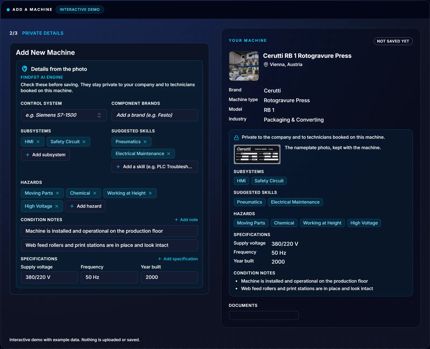Click the Add a skill input field
This screenshot has width=430, height=349.
pyautogui.click(x=155, y=167)
